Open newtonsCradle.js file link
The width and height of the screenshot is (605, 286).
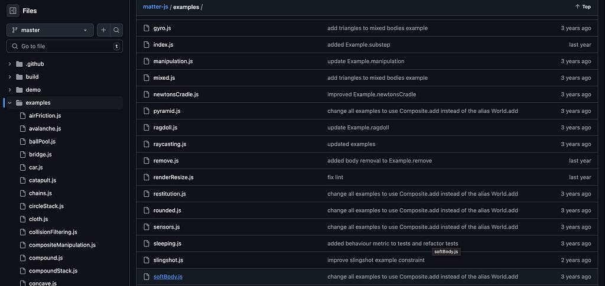(x=176, y=95)
